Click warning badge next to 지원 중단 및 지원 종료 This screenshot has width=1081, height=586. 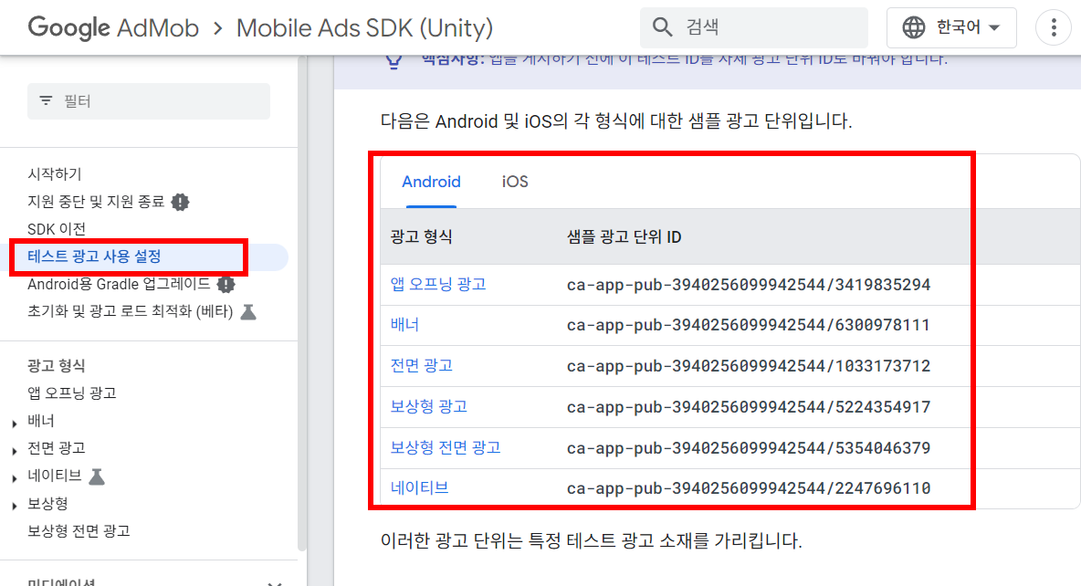click(x=180, y=202)
